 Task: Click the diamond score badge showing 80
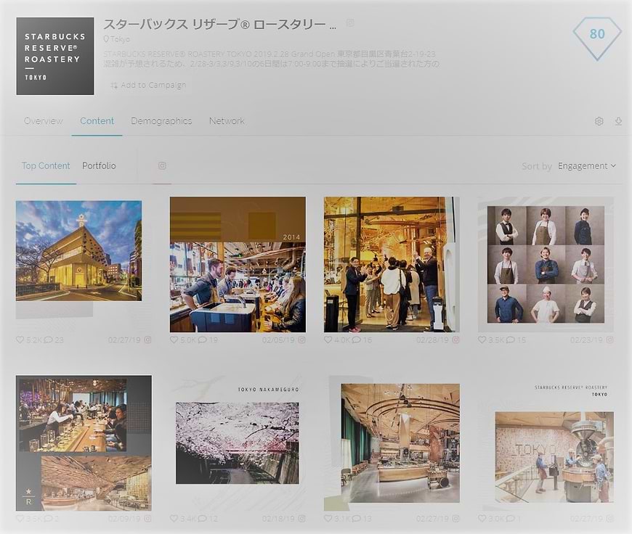point(597,38)
